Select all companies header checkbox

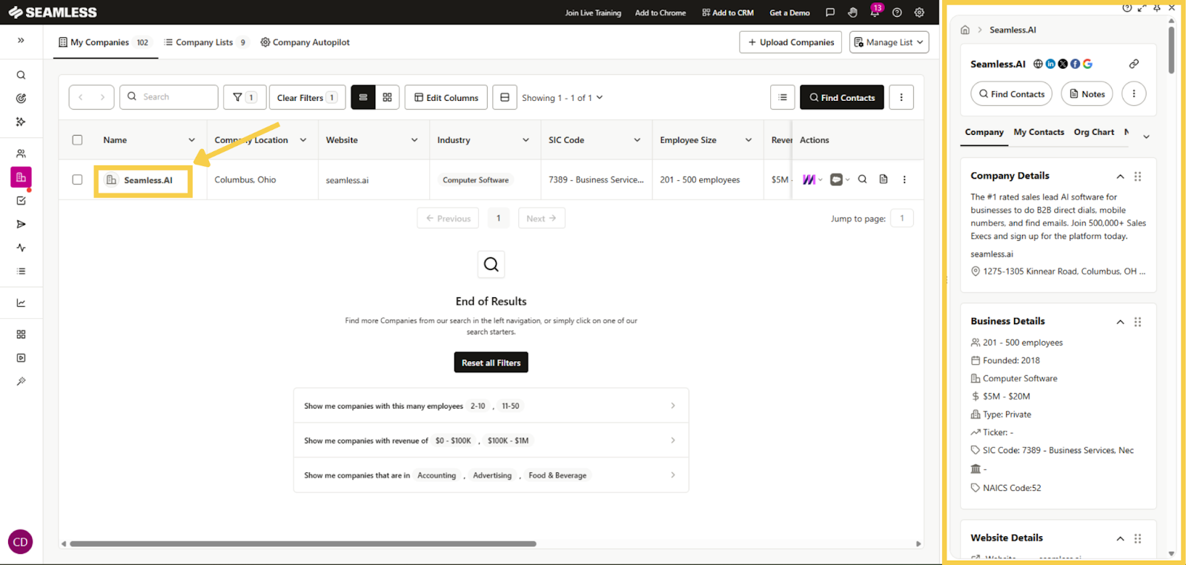coord(77,139)
